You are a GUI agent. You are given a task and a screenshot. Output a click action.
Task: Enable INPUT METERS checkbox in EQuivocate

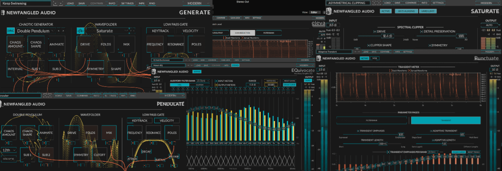click(x=216, y=81)
